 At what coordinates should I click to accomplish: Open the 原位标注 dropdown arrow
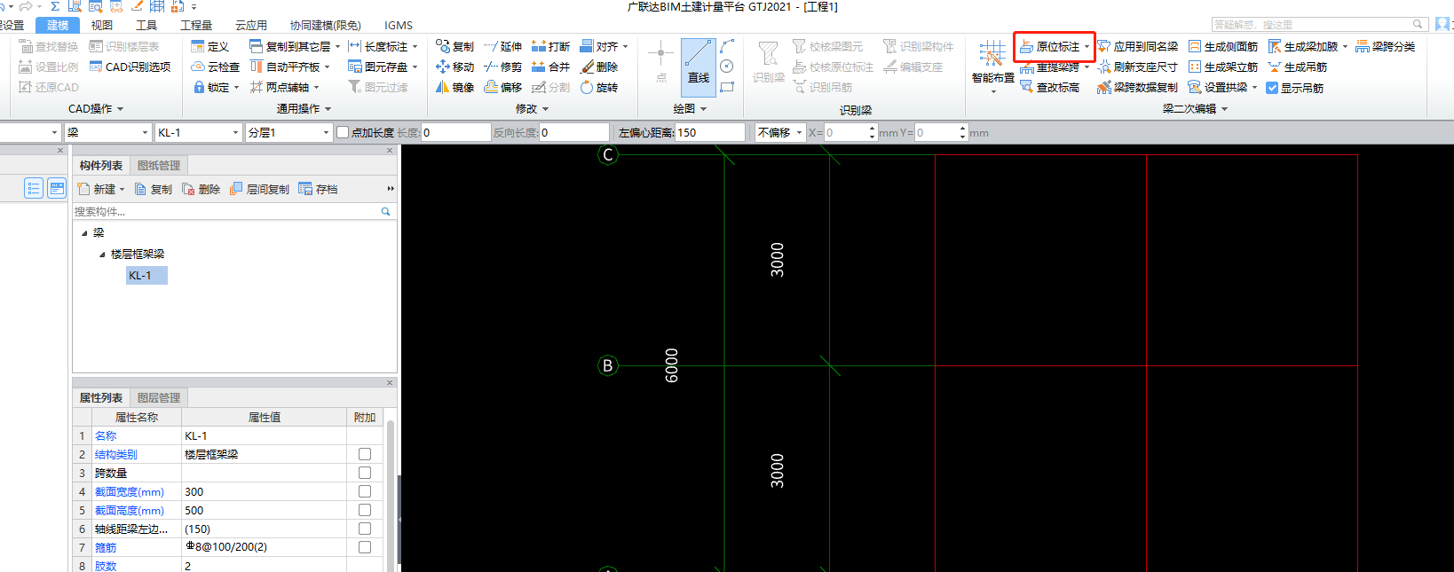click(1087, 46)
